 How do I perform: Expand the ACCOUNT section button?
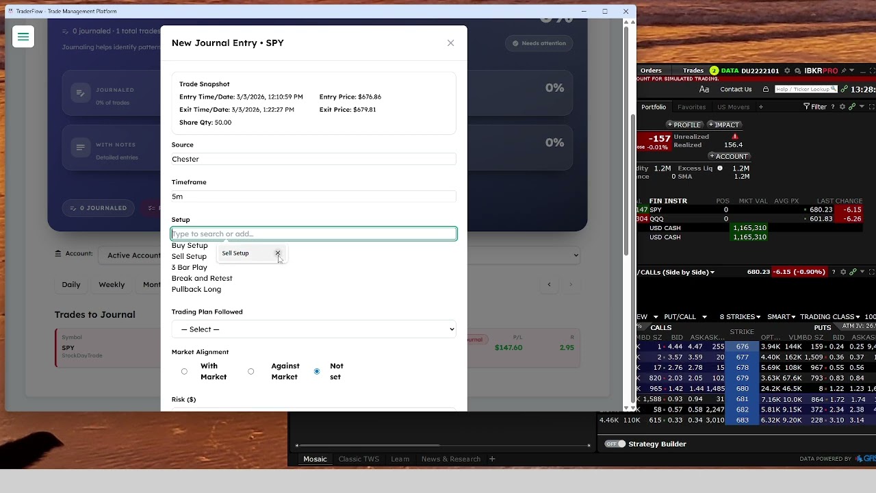pyautogui.click(x=730, y=156)
